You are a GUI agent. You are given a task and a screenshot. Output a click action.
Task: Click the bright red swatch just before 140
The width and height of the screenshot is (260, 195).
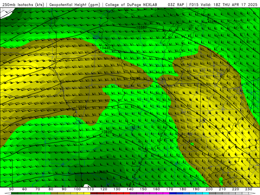(x=127, y=193)
